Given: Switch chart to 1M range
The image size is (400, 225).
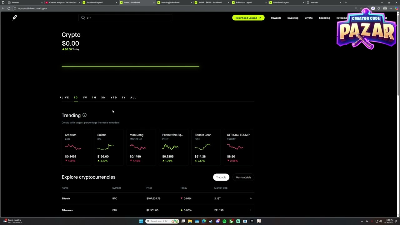Looking at the screenshot, I should tap(94, 97).
